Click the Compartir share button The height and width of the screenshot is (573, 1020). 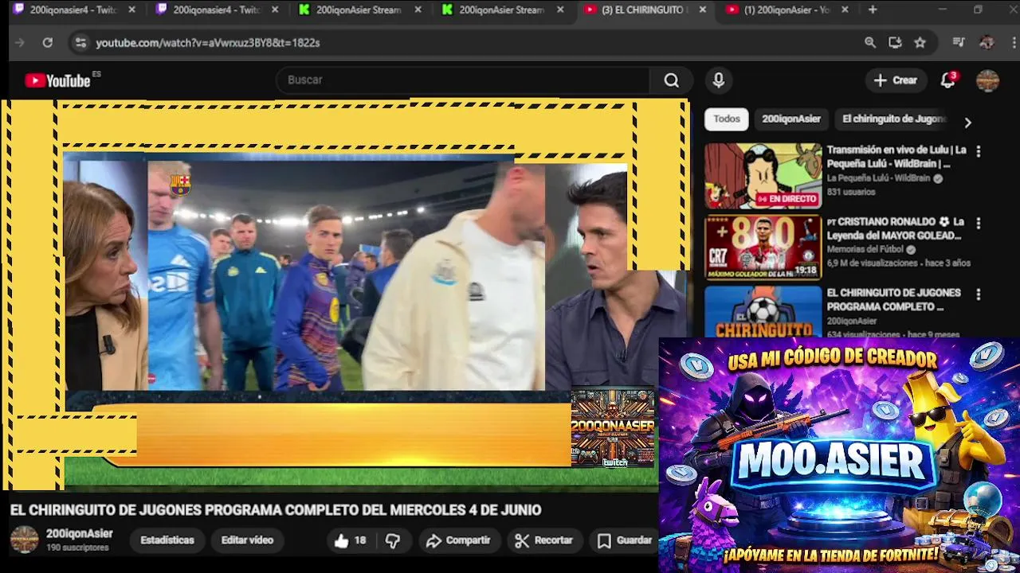pyautogui.click(x=458, y=540)
